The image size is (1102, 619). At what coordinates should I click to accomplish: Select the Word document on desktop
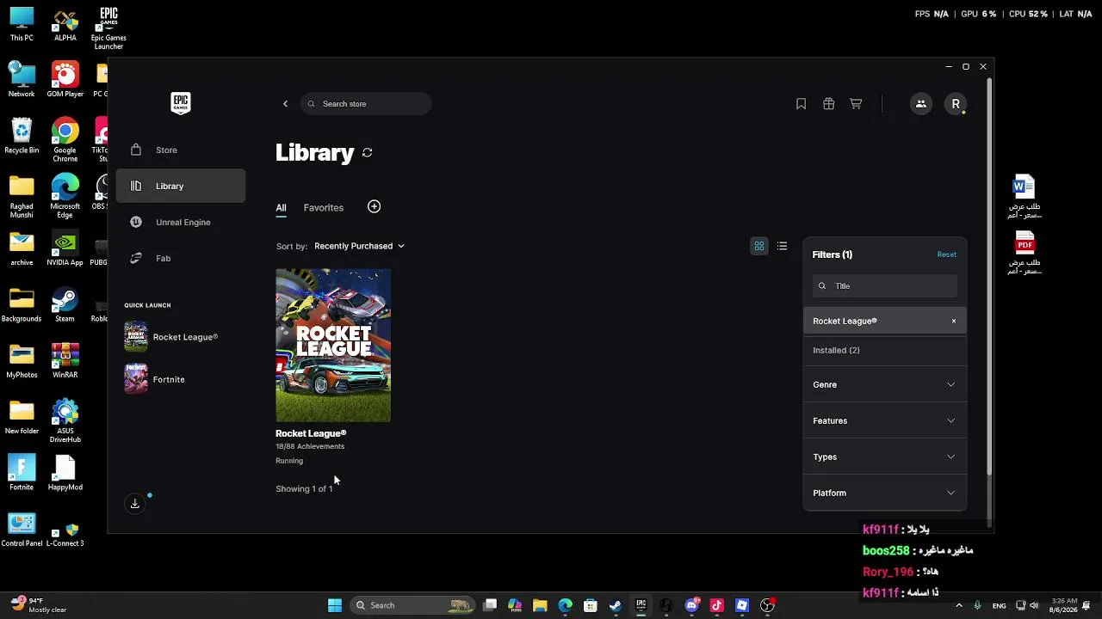(x=1024, y=197)
